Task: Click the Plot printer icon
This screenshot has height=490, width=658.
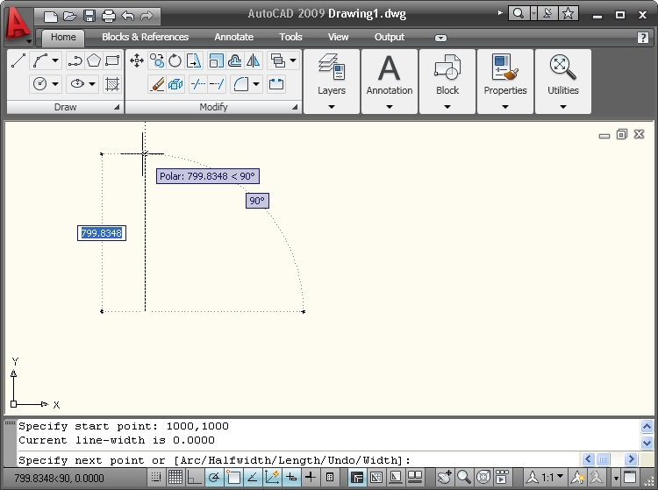Action: [109, 16]
